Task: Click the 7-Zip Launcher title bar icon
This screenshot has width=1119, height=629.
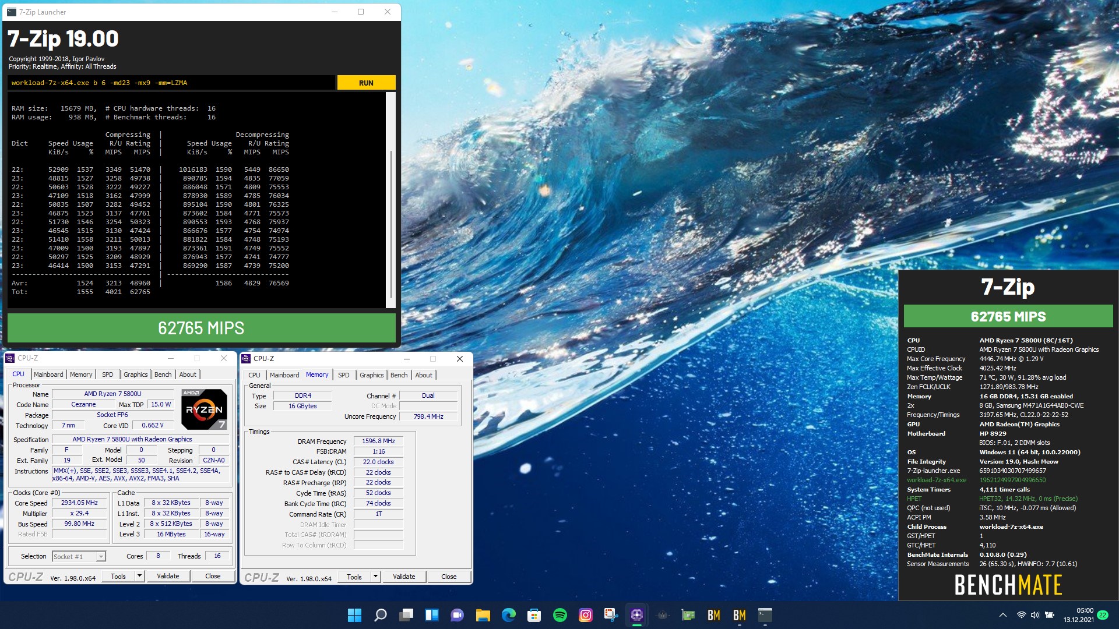Action: 11,12
